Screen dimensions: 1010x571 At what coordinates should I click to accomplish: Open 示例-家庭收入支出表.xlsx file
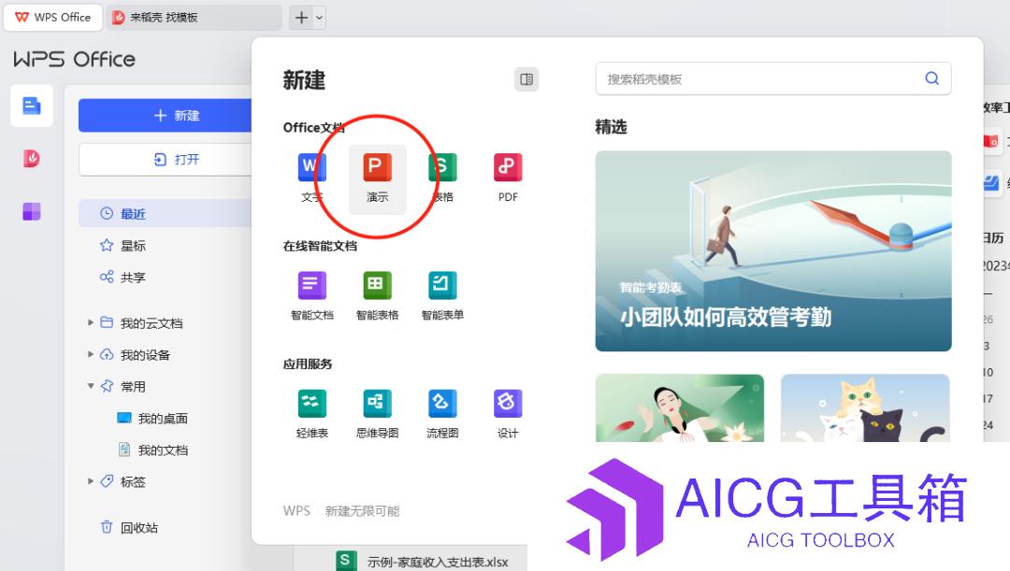click(x=437, y=562)
